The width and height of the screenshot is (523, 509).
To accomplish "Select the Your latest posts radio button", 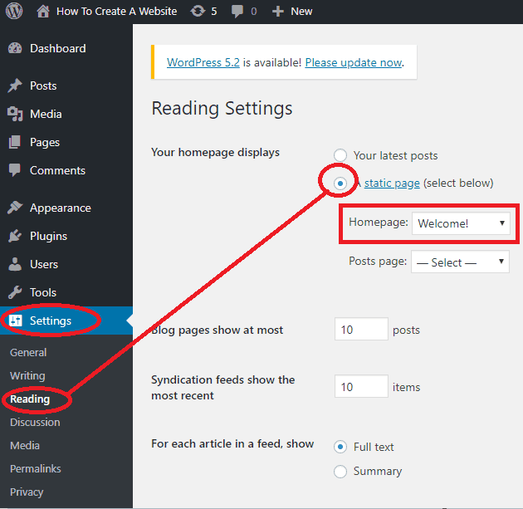I will click(340, 155).
